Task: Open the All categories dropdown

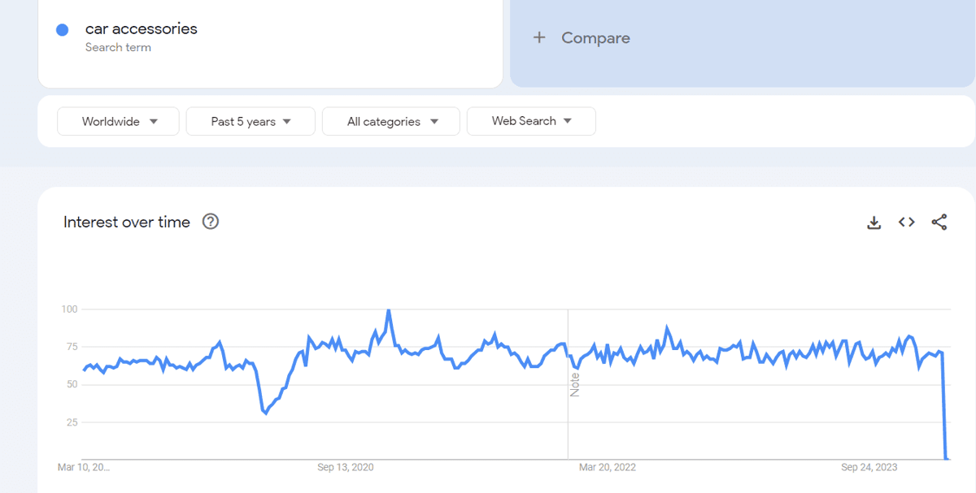Action: pos(391,122)
